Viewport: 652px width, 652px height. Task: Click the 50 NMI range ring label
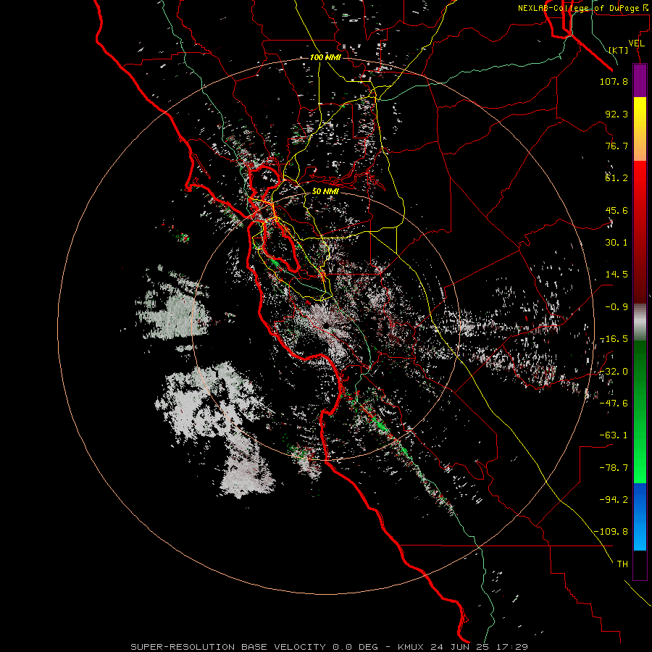pyautogui.click(x=325, y=191)
